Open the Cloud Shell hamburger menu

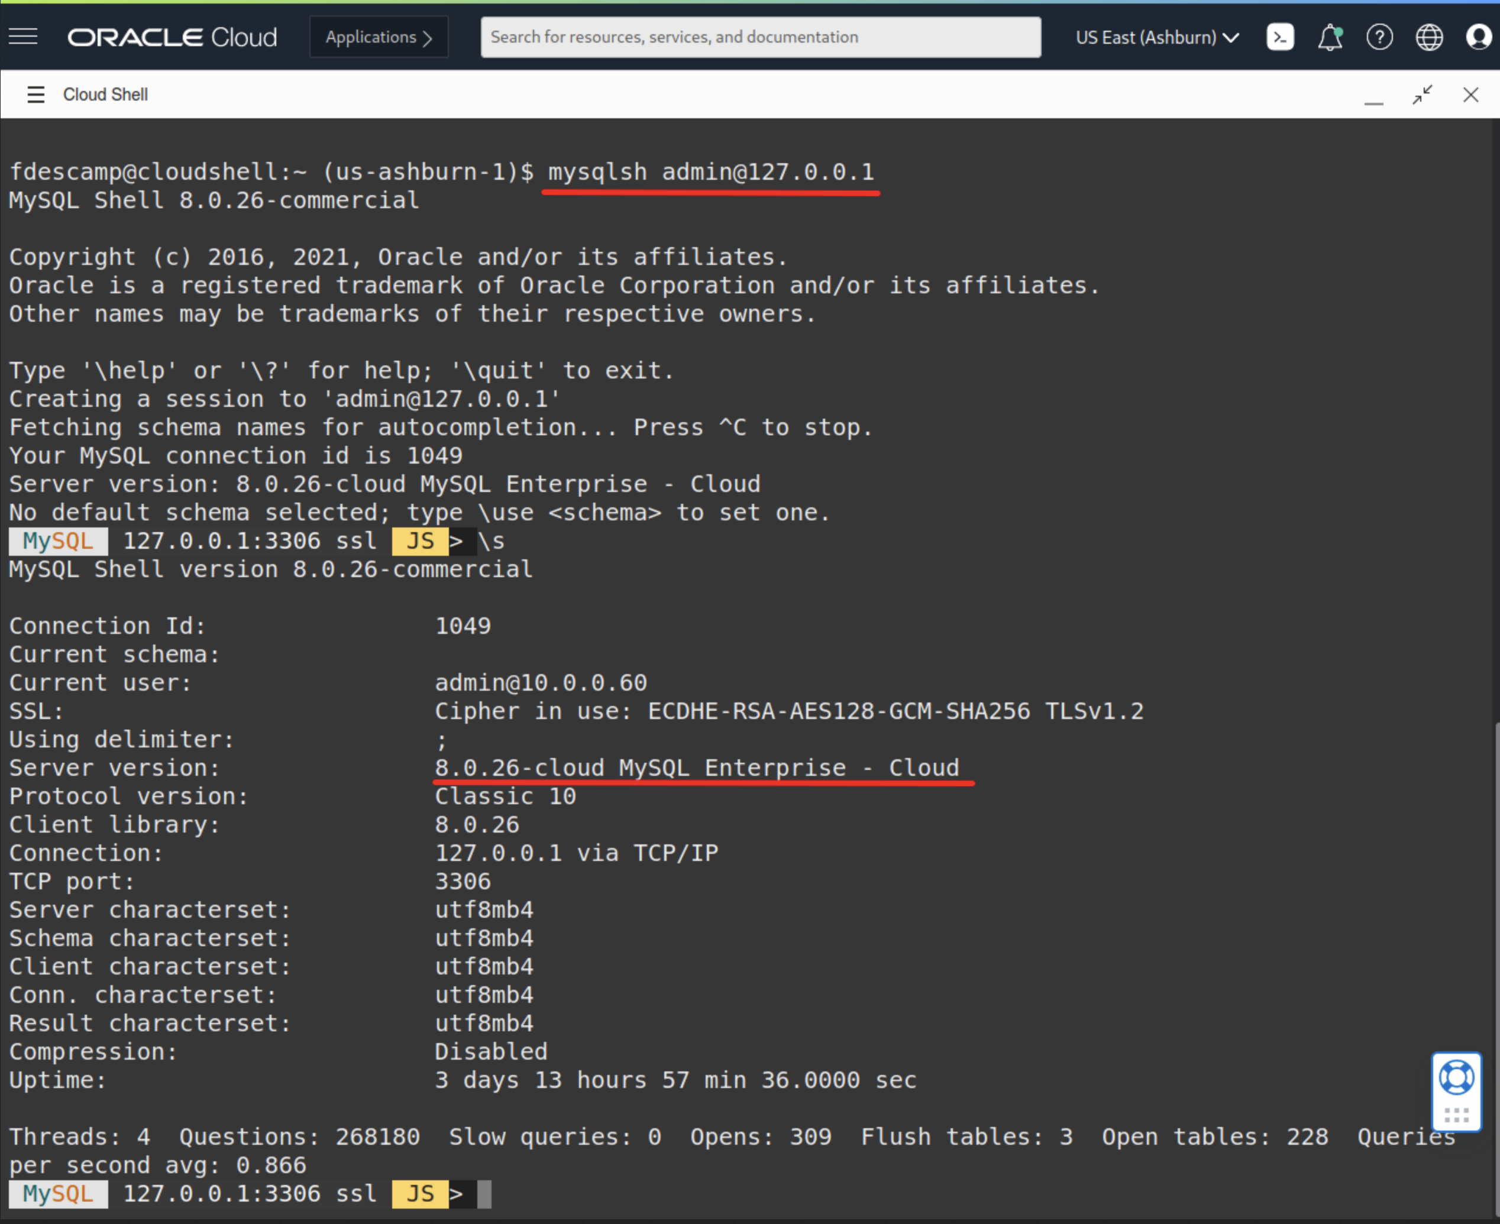[x=36, y=95]
